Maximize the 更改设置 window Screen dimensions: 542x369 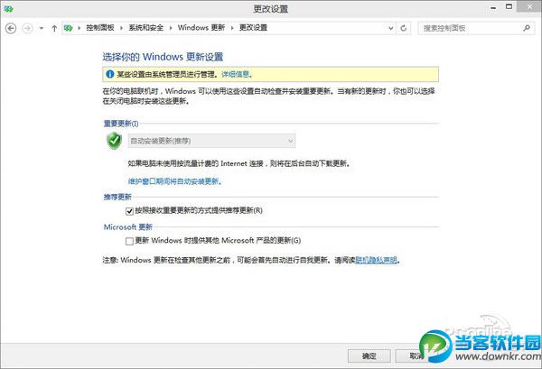coord(509,6)
